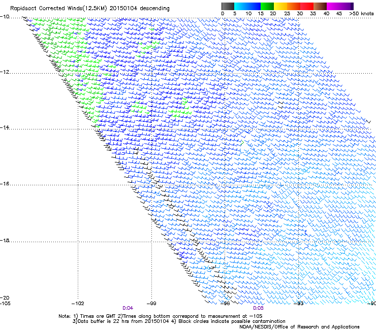Click the green 15-20 knots legend swatch

click(267, 6)
